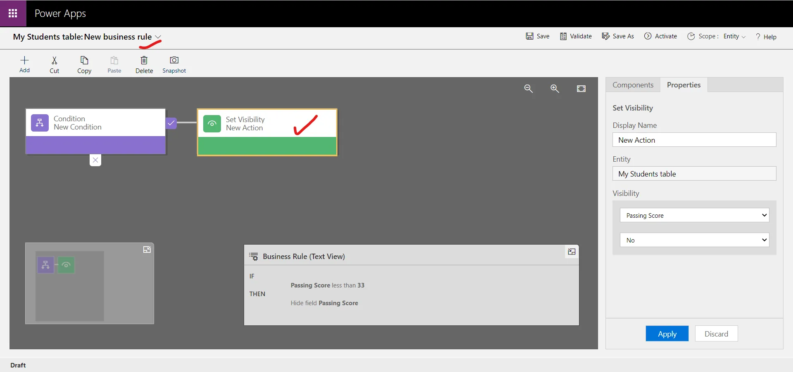793x372 pixels.
Task: Zoom in the designer canvas
Action: (555, 89)
